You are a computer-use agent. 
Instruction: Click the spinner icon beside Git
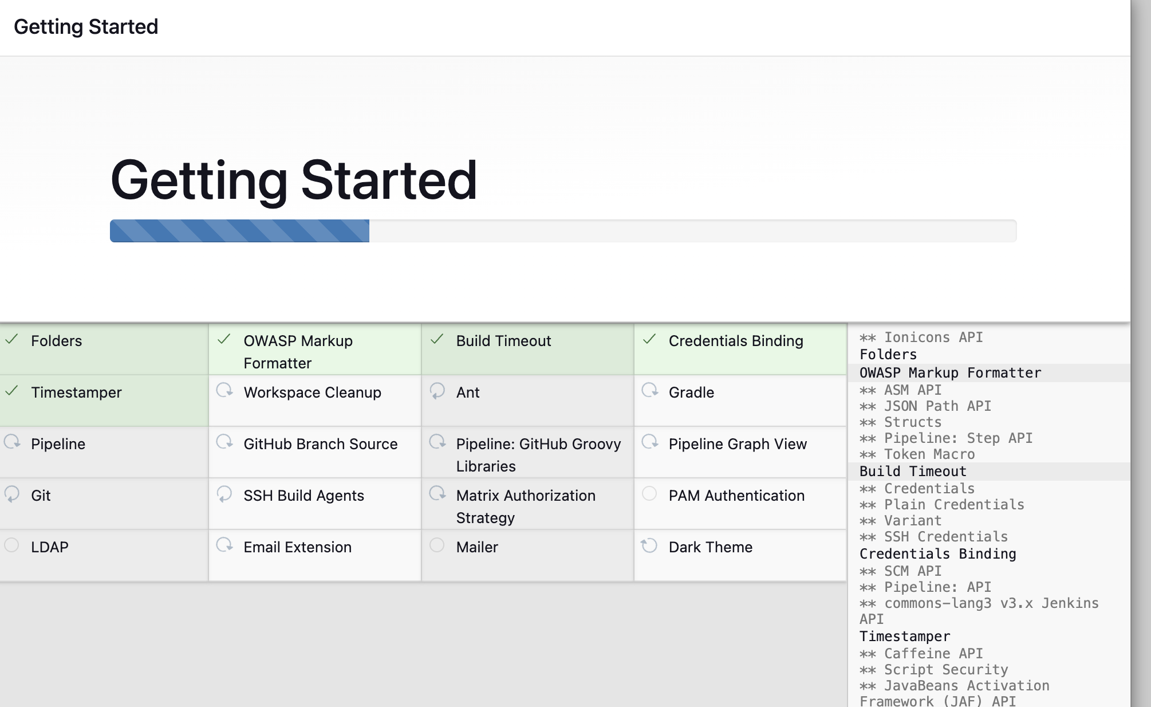click(x=11, y=494)
